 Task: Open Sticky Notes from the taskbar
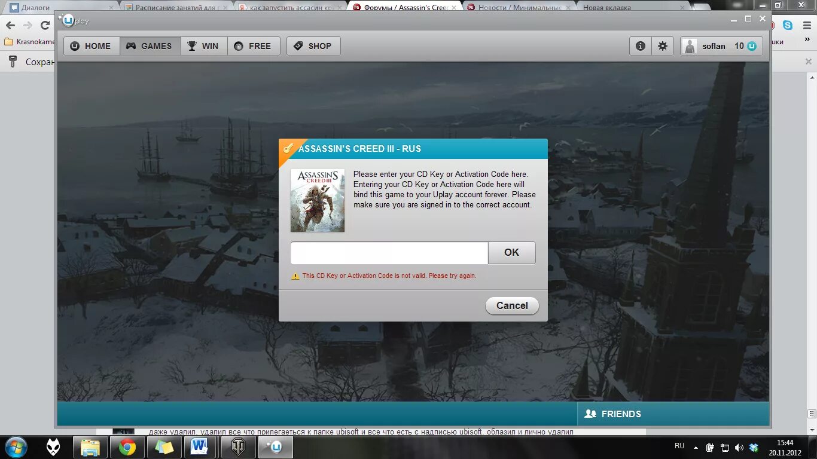pos(164,447)
